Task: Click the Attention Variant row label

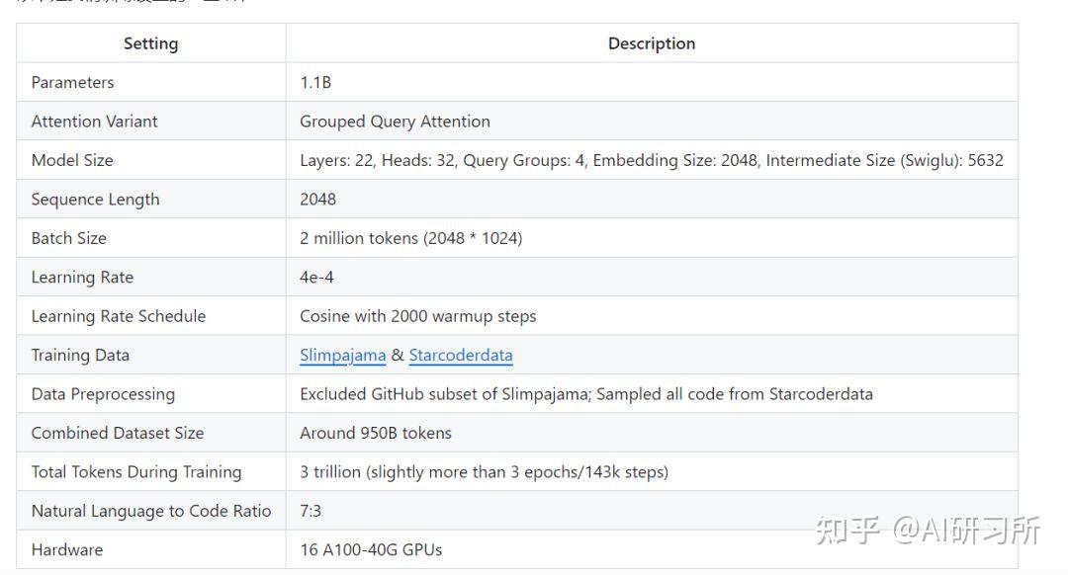Action: 94,122
